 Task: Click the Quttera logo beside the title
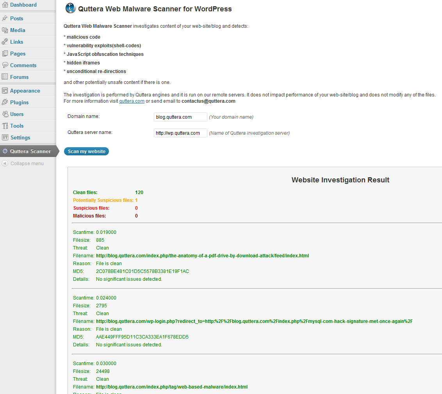pyautogui.click(x=70, y=8)
